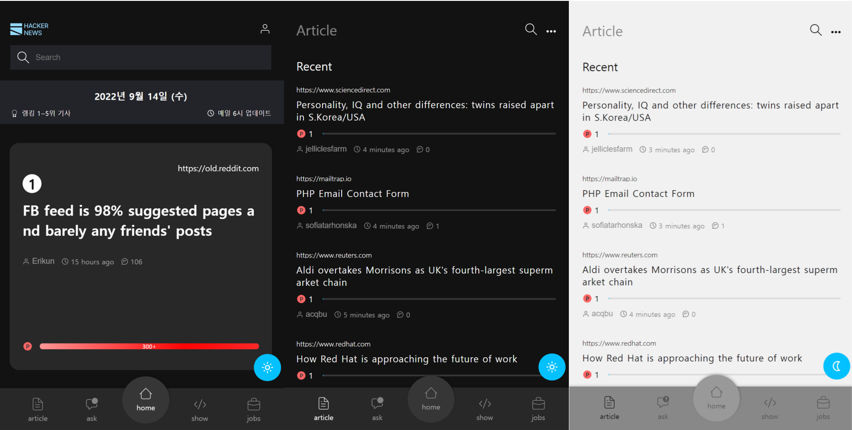852x430 pixels.
Task: Select the Hacker News logo icon
Action: click(16, 28)
